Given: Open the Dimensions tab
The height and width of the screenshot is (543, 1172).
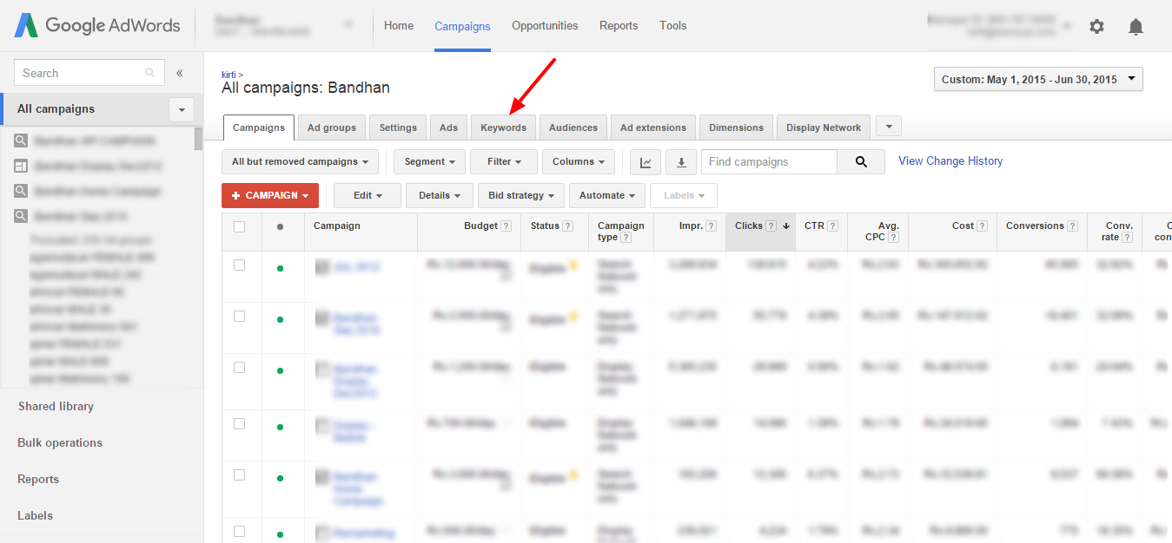Looking at the screenshot, I should point(736,128).
